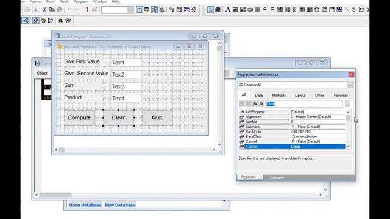Choose the Option Group radio control tool
Screen dimensions: 390x219
[265, 10]
